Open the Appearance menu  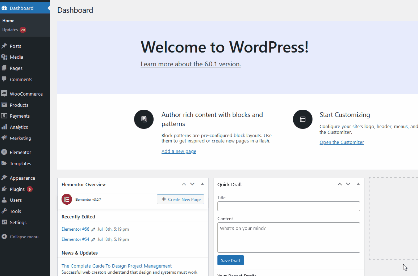pos(22,178)
